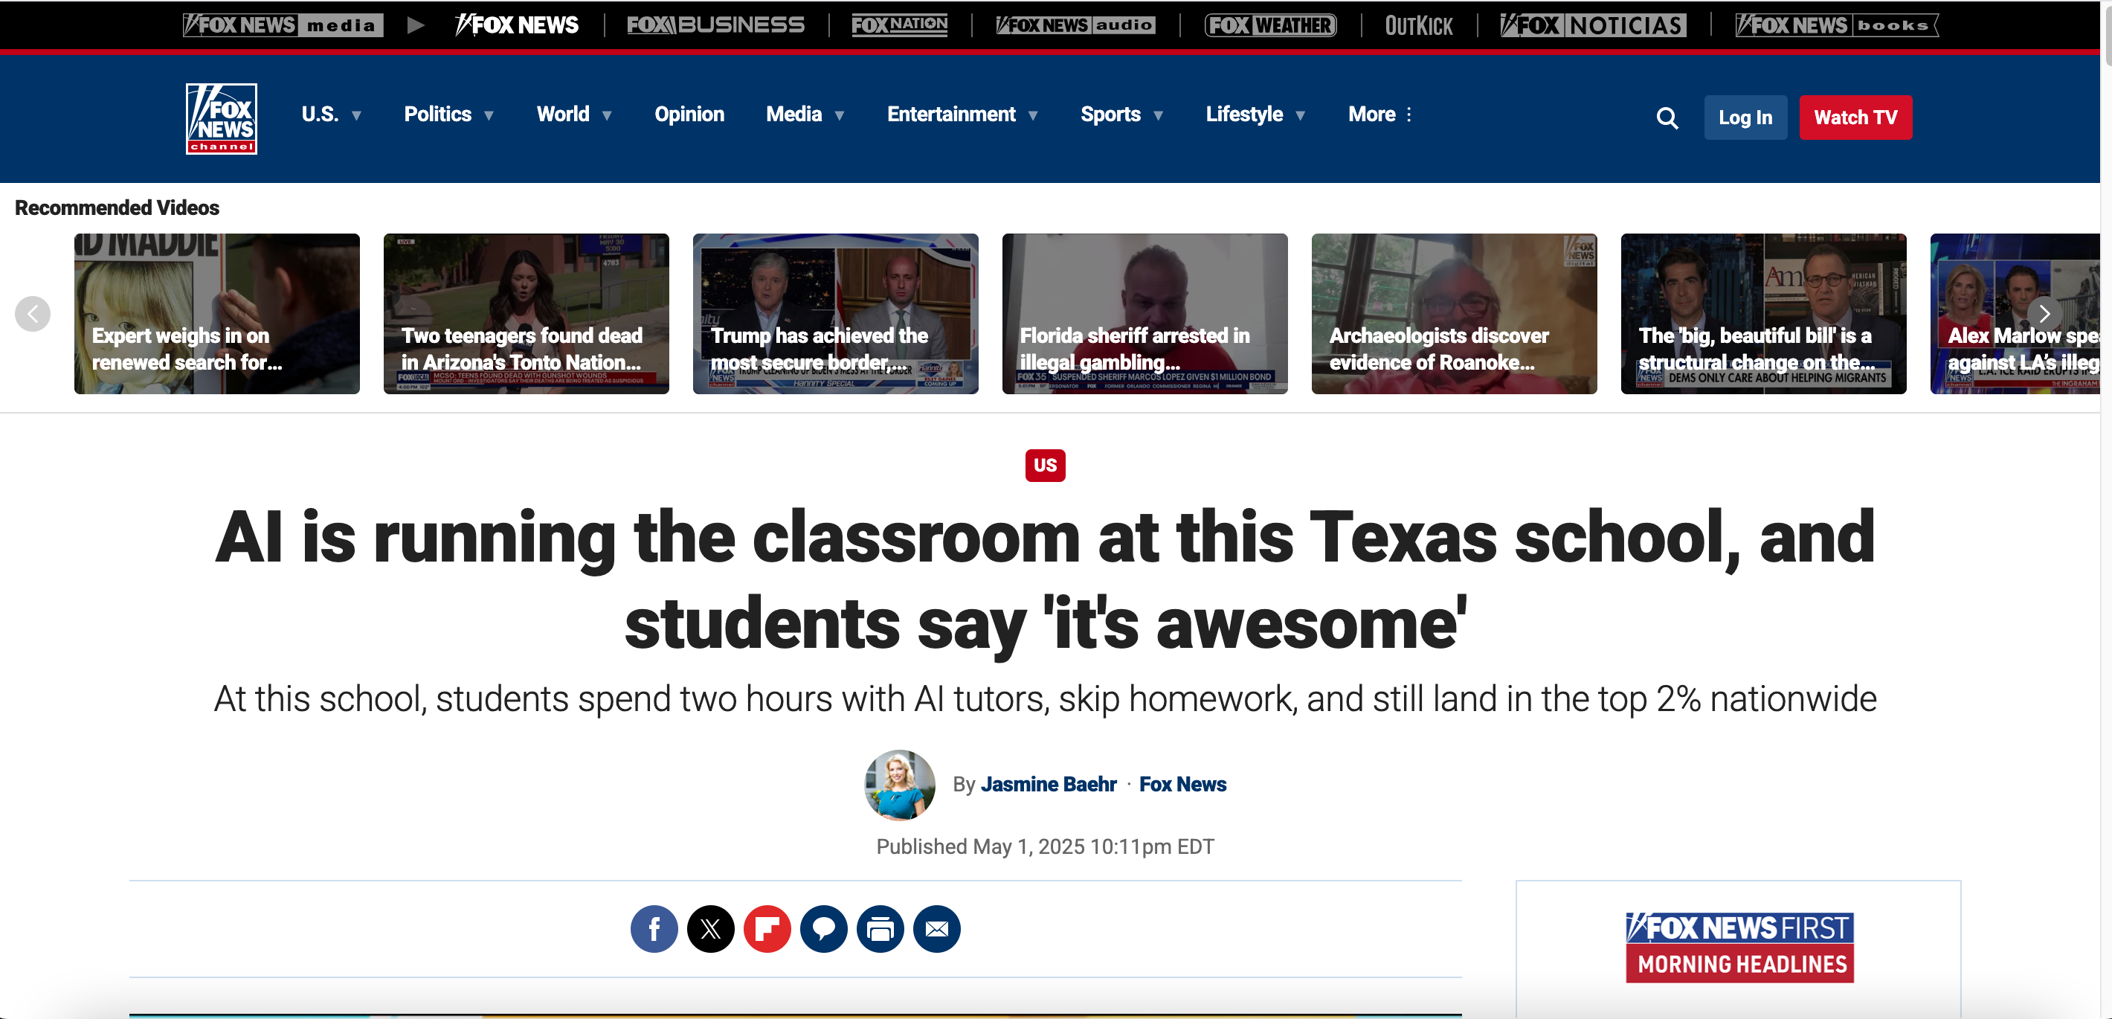Share article on X (Twitter)
Image resolution: width=2112 pixels, height=1019 pixels.
pos(710,929)
